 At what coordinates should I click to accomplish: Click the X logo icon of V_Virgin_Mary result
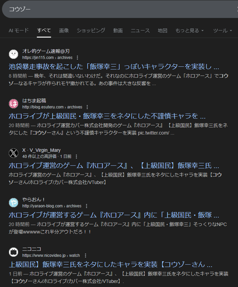14,153
